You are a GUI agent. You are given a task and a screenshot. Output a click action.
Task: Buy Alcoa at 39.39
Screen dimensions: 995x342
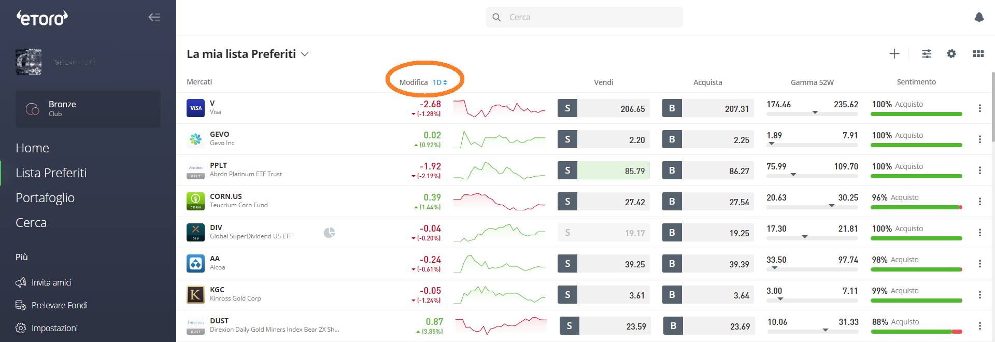click(708, 264)
